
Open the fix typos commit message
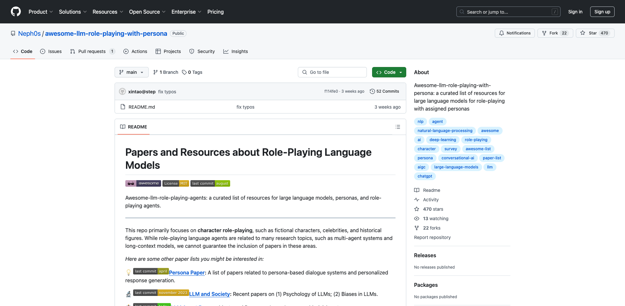coord(167,92)
